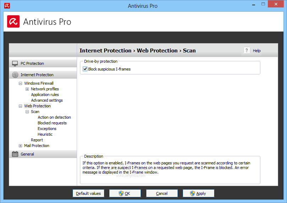Select Web Protection in the tree

(37, 106)
